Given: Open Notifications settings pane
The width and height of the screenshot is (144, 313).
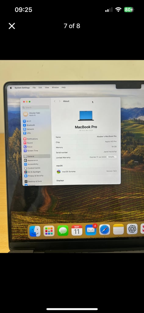Looking at the screenshot, I should click(31, 139).
